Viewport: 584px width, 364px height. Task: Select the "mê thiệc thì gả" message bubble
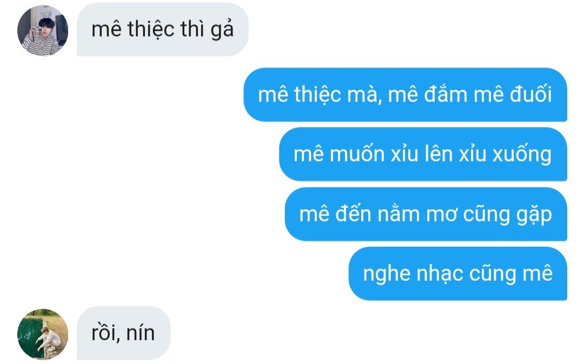162,29
